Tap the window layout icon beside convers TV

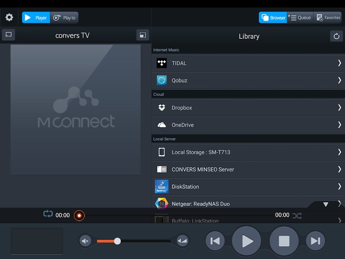tap(142, 35)
